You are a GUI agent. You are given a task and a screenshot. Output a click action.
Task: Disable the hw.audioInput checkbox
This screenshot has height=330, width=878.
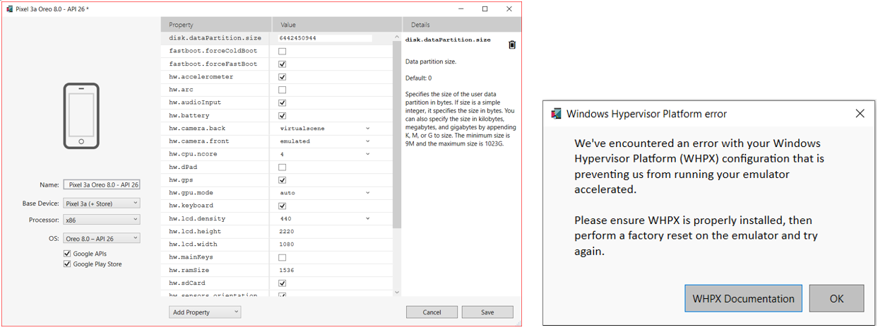point(282,103)
